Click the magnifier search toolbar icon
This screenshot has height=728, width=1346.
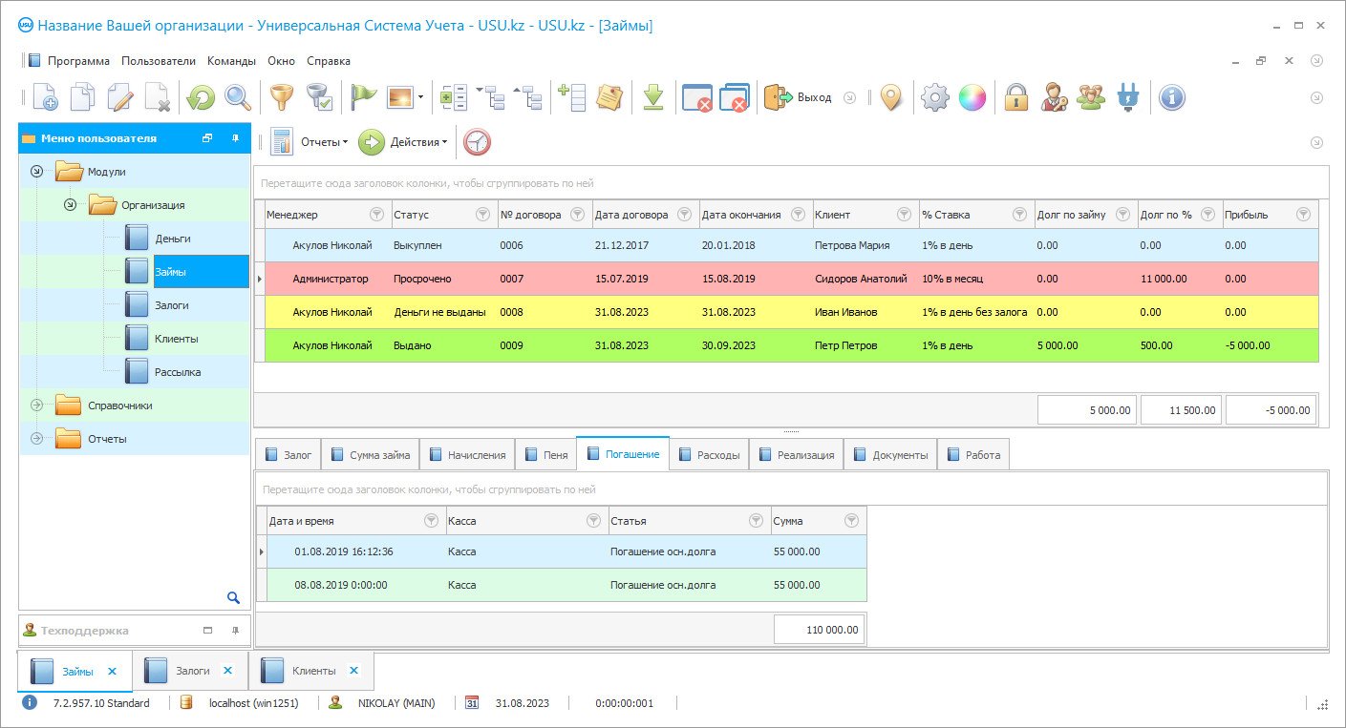coord(237,97)
